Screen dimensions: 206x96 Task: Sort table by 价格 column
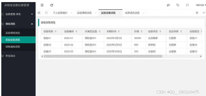pos(141,31)
